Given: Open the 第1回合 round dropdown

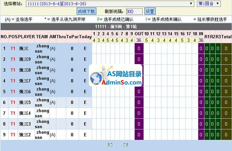Looking at the screenshot, I should [209, 4].
